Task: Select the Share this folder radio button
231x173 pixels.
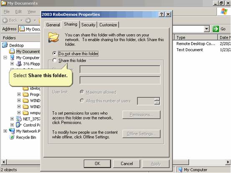Action: tap(54, 60)
